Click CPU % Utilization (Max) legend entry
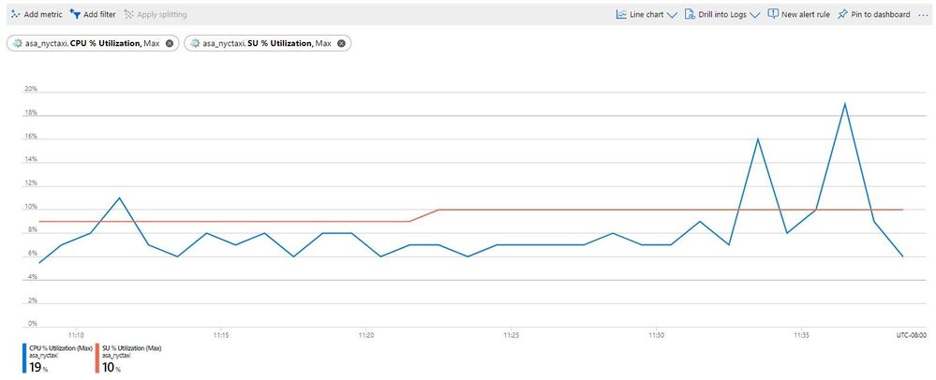 60,347
